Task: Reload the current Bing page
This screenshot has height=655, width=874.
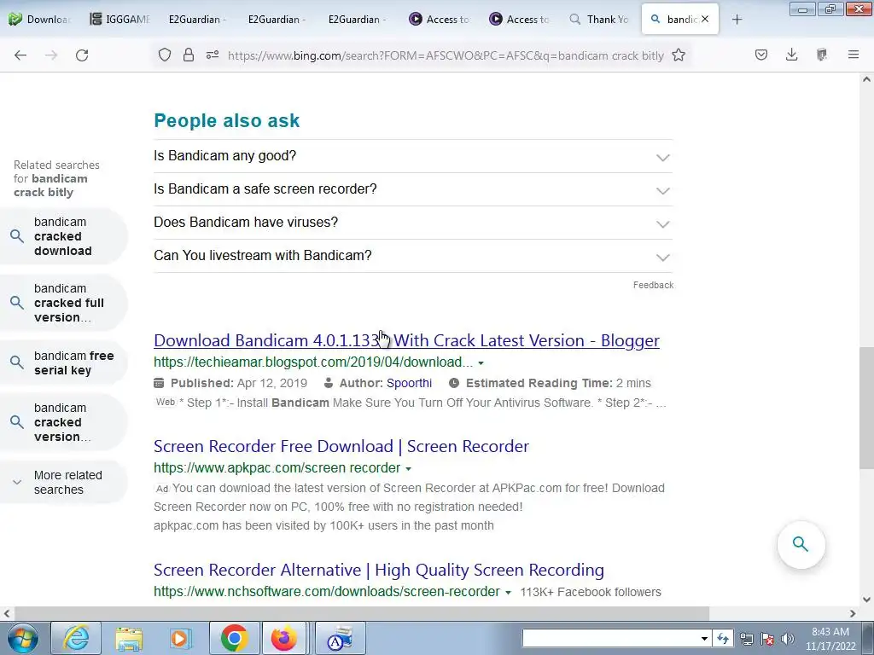Action: [82, 55]
